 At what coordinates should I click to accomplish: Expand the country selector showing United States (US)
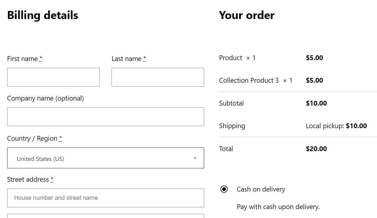(x=105, y=158)
